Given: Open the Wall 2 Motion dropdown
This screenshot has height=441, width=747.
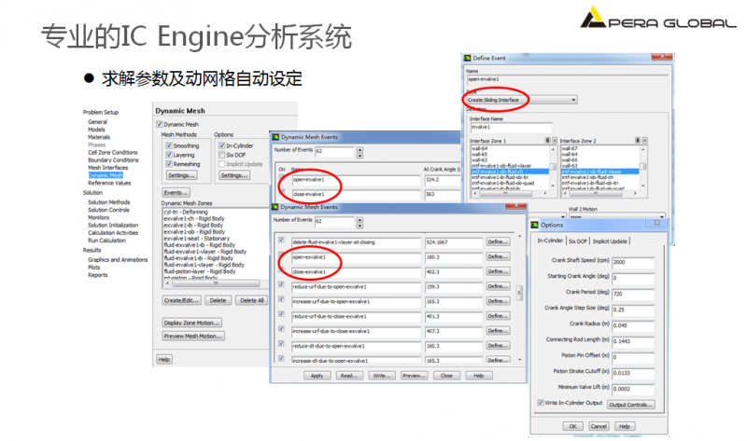Looking at the screenshot, I should [616, 216].
